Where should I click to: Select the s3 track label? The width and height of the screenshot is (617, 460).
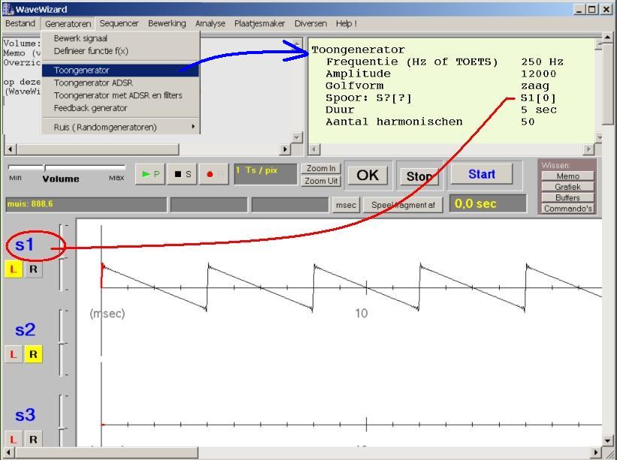coord(26,415)
